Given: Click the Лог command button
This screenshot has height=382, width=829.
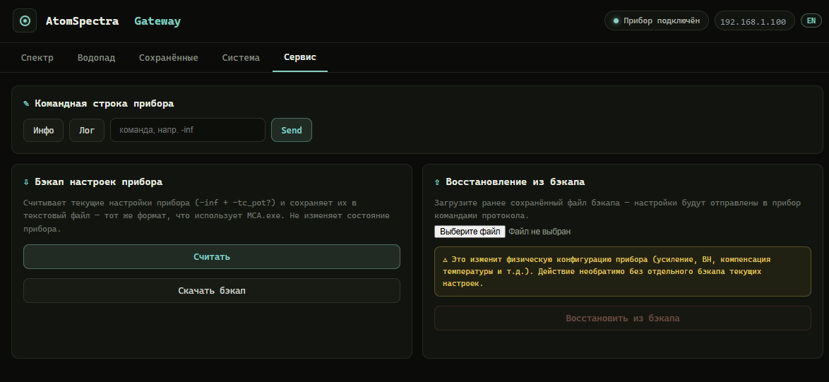Looking at the screenshot, I should (x=87, y=130).
